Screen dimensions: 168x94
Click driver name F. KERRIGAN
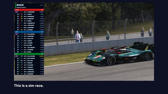tap(30, 69)
